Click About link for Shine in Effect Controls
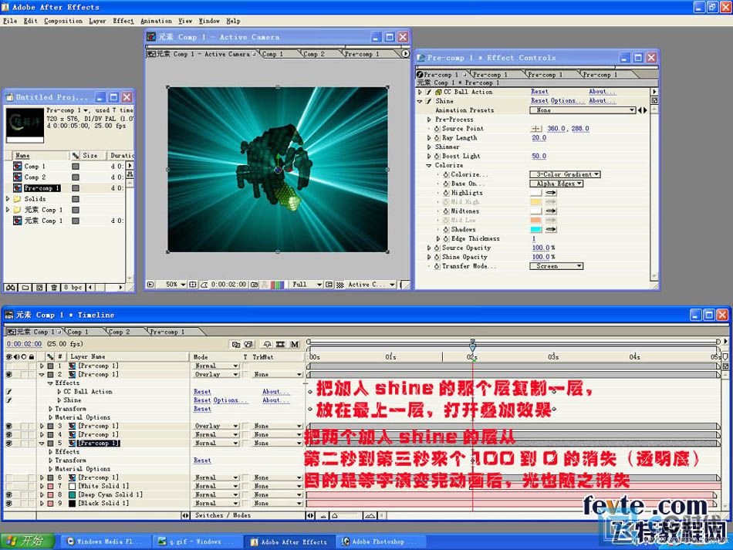733x550 pixels. point(602,101)
